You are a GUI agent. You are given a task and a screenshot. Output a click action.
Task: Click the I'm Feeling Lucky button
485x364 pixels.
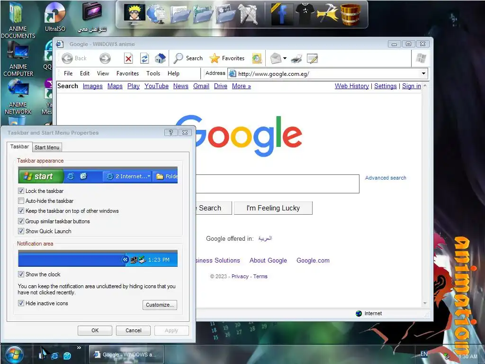(x=273, y=208)
